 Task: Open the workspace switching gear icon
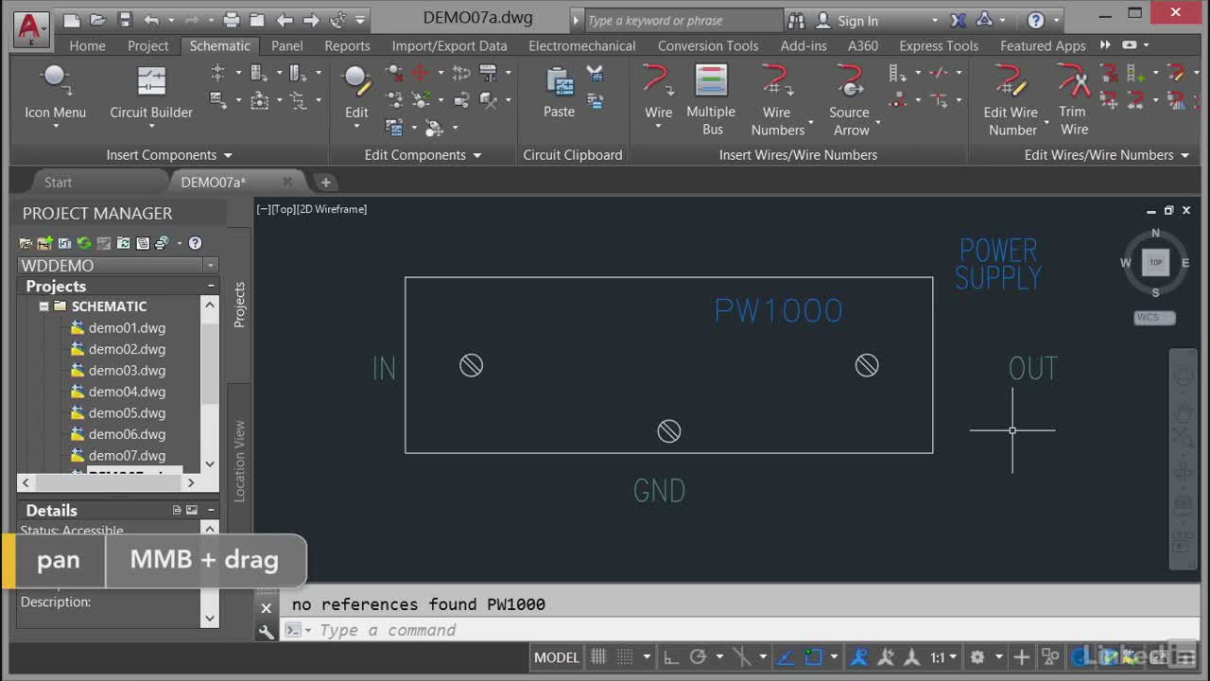[977, 656]
